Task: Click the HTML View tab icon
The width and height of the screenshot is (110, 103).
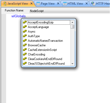Action: click(65, 4)
